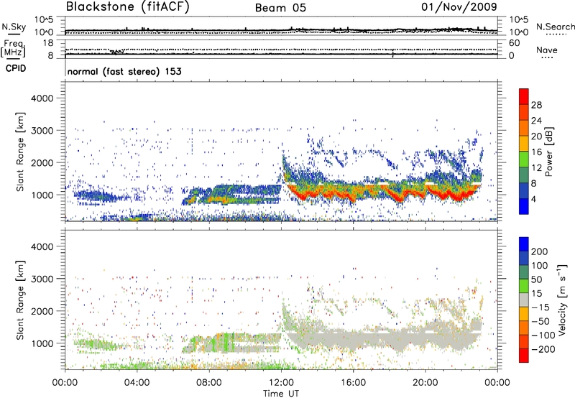This screenshot has height=398, width=575.
Task: Click the Power color bar red segment
Action: coord(524,97)
